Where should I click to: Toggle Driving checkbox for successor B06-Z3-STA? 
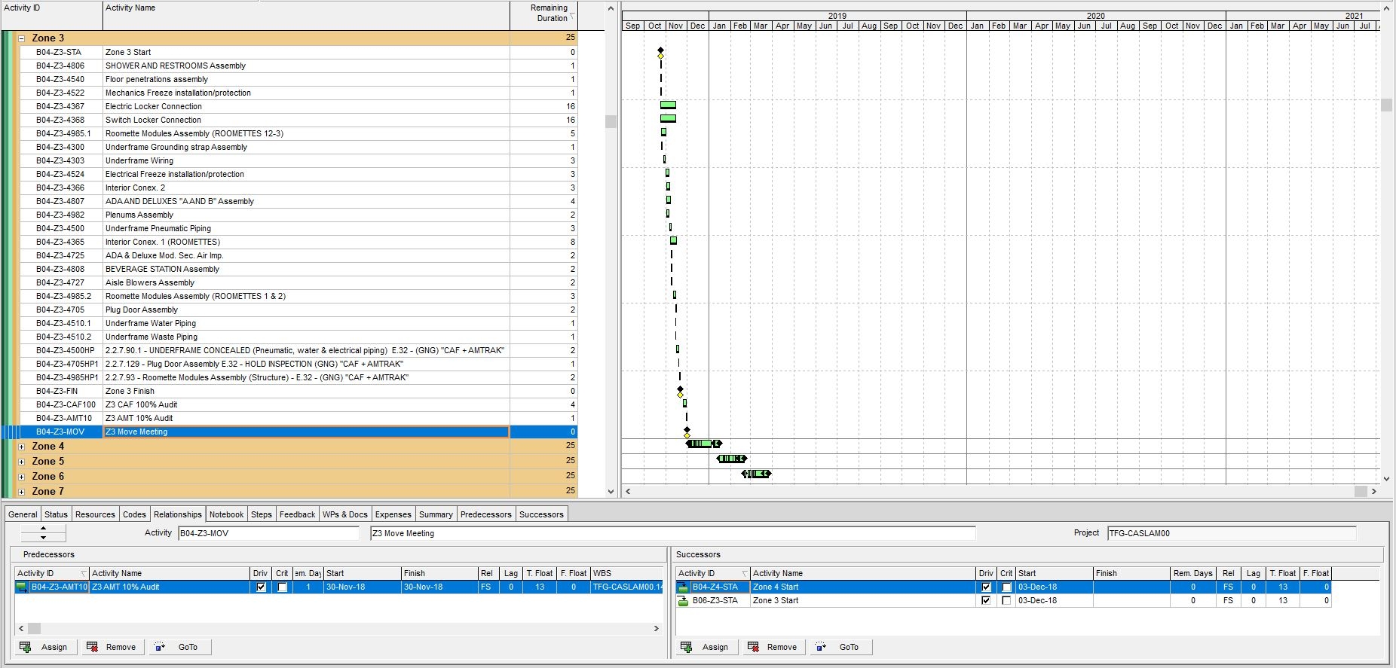coord(986,601)
